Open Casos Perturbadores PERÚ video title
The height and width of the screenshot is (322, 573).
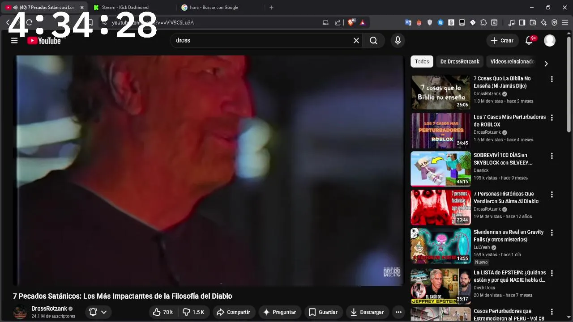tap(509, 314)
